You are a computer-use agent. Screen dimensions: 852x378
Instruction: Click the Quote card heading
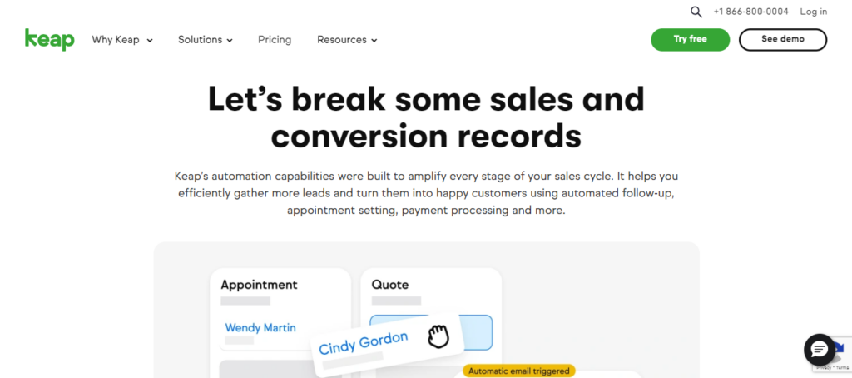(389, 285)
